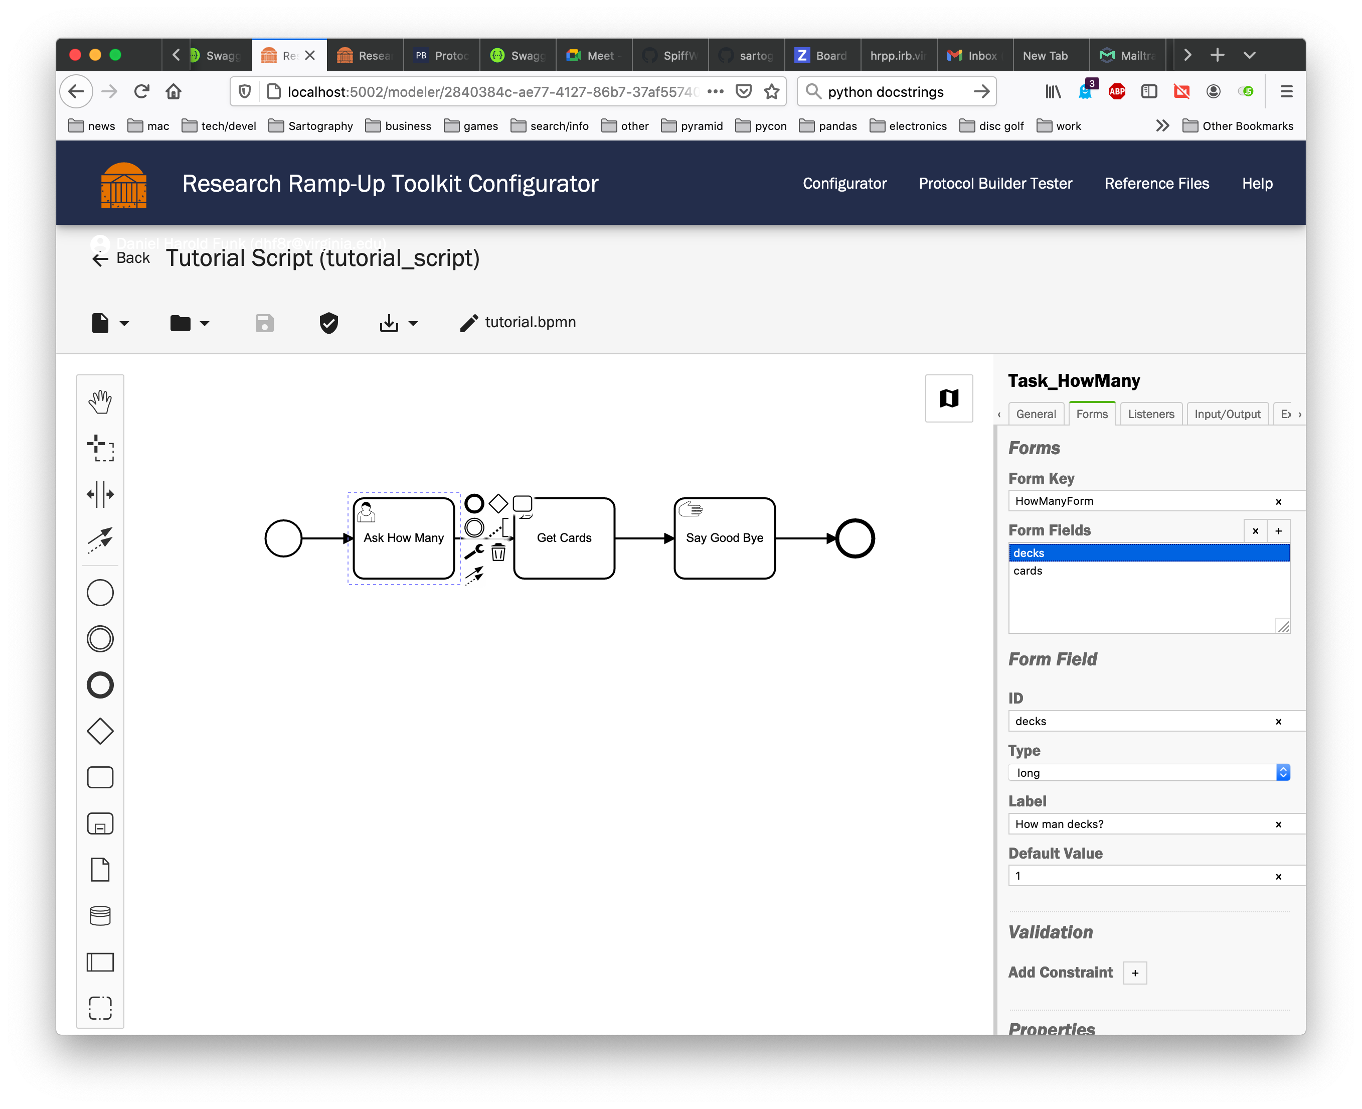
Task: Clear the Label field value
Action: [x=1278, y=824]
